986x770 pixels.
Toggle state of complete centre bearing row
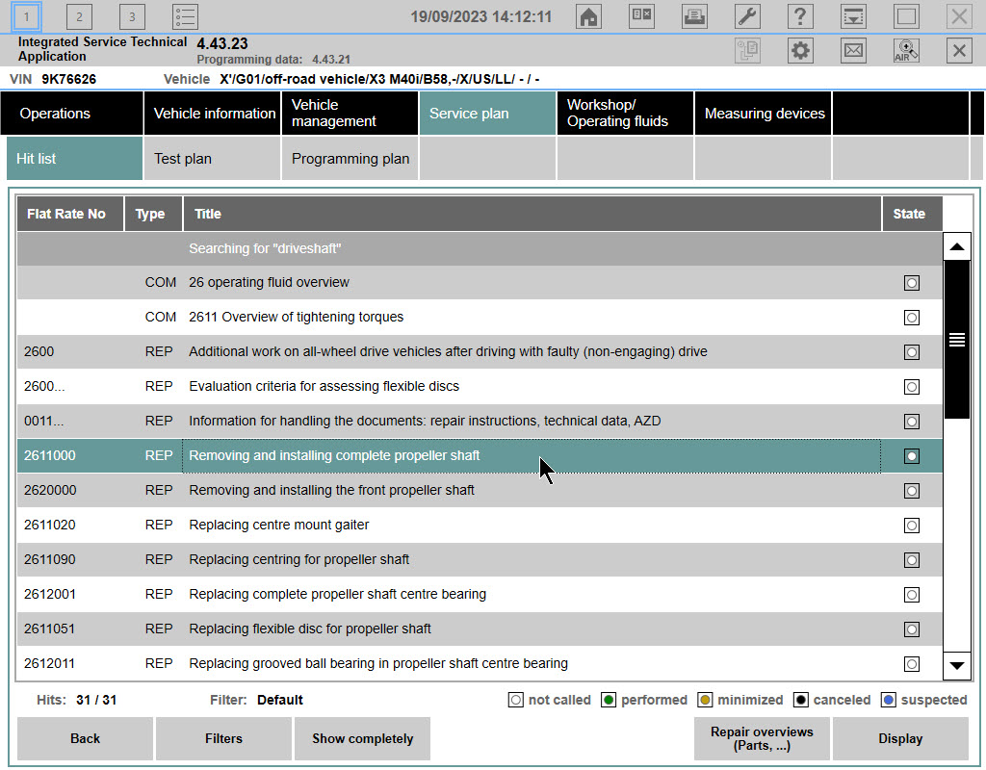(x=912, y=595)
